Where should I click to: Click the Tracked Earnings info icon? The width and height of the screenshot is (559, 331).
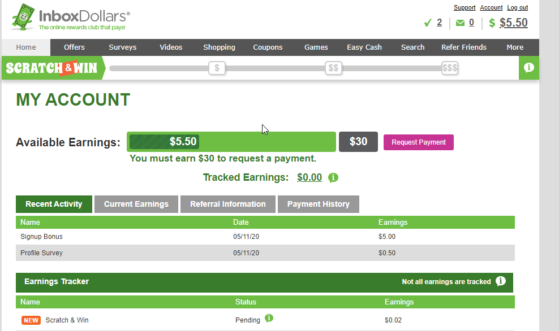coord(333,177)
